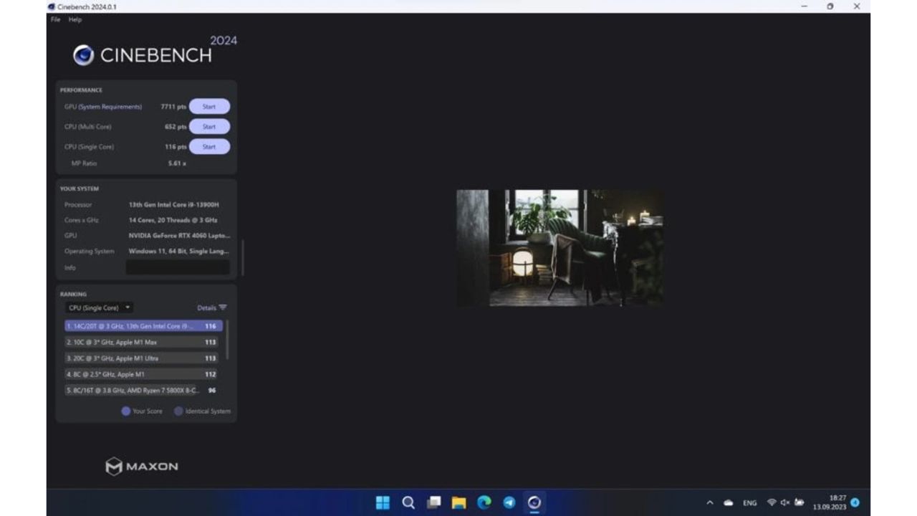This screenshot has width=917, height=516.
Task: Click the Details filter icon in Ranking
Action: click(x=222, y=307)
